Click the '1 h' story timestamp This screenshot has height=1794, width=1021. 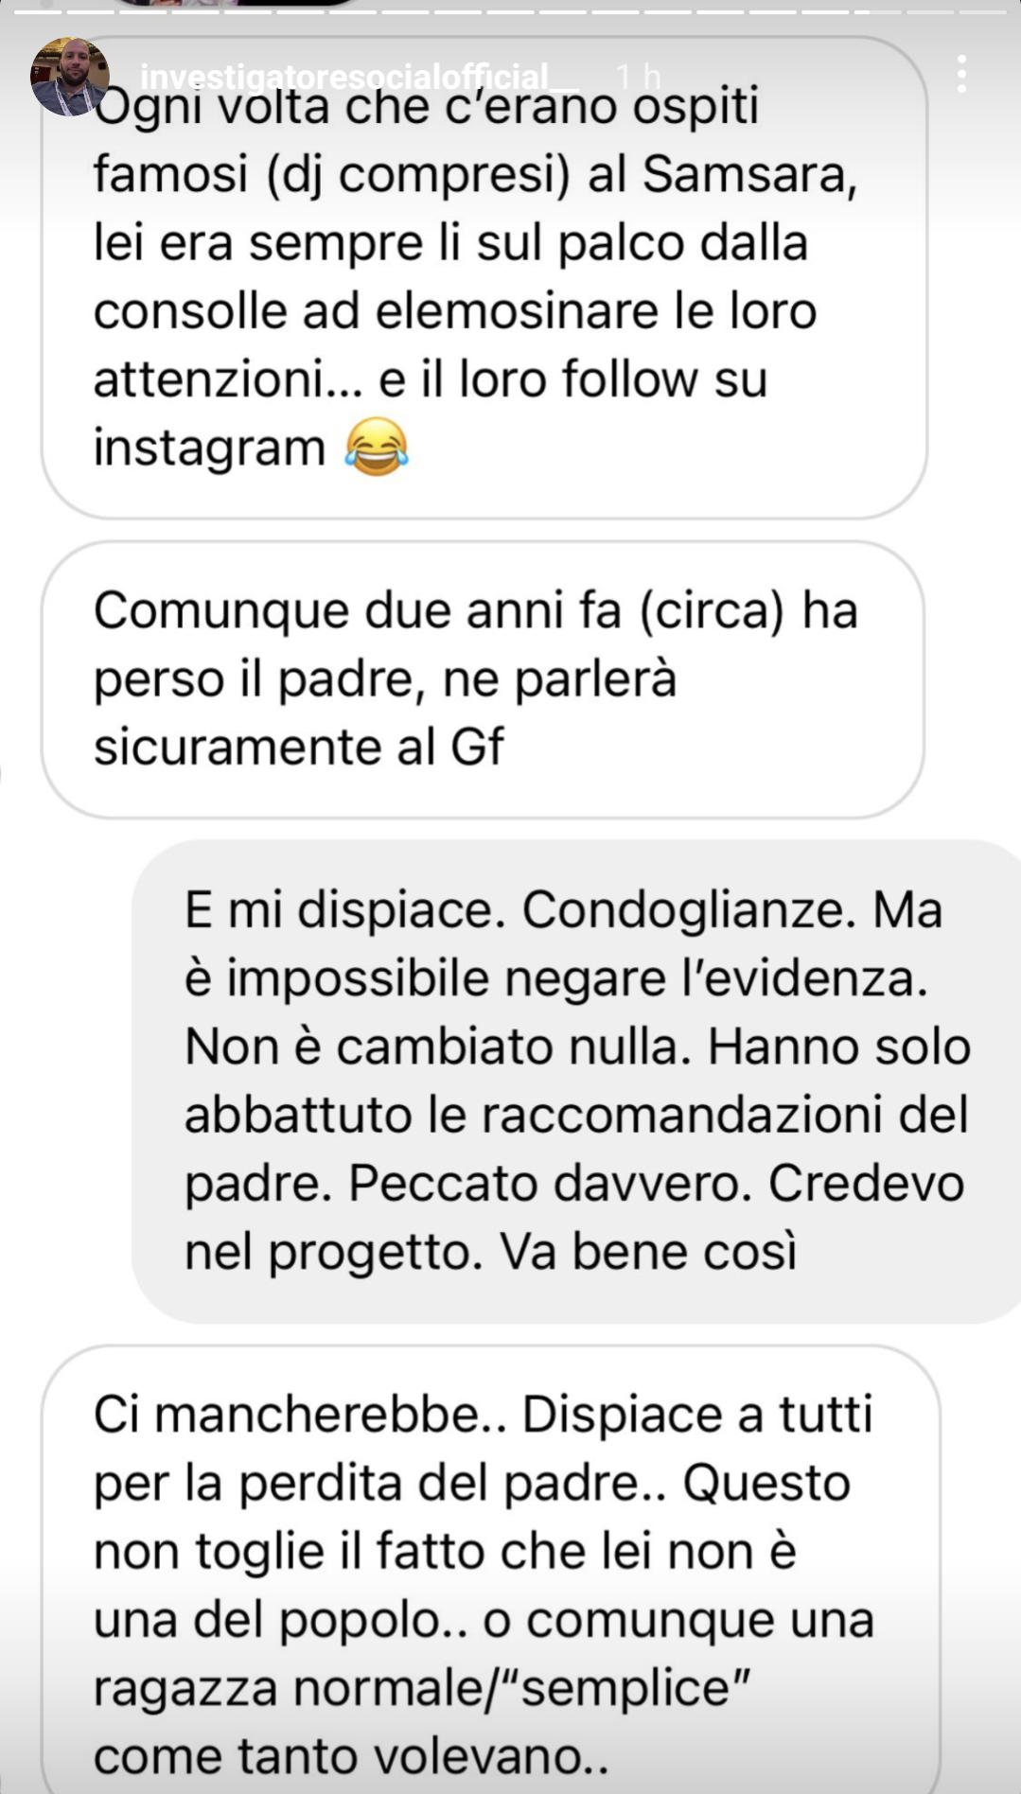click(637, 77)
